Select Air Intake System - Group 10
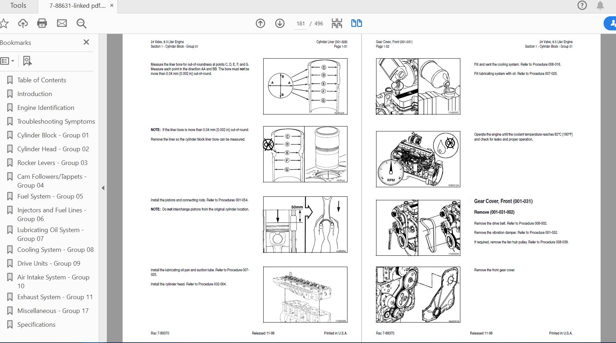Viewport: 616px width, 343px height. tap(53, 282)
